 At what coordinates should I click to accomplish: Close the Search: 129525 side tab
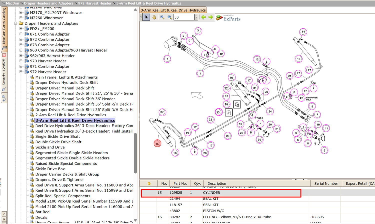click(x=4, y=55)
